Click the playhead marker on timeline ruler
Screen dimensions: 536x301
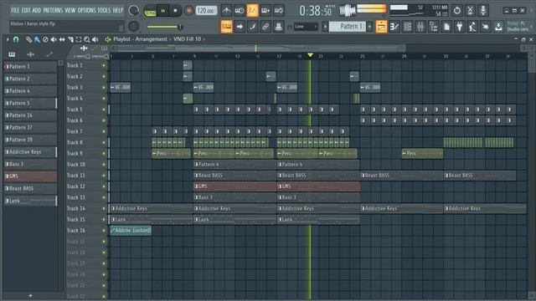[310, 55]
